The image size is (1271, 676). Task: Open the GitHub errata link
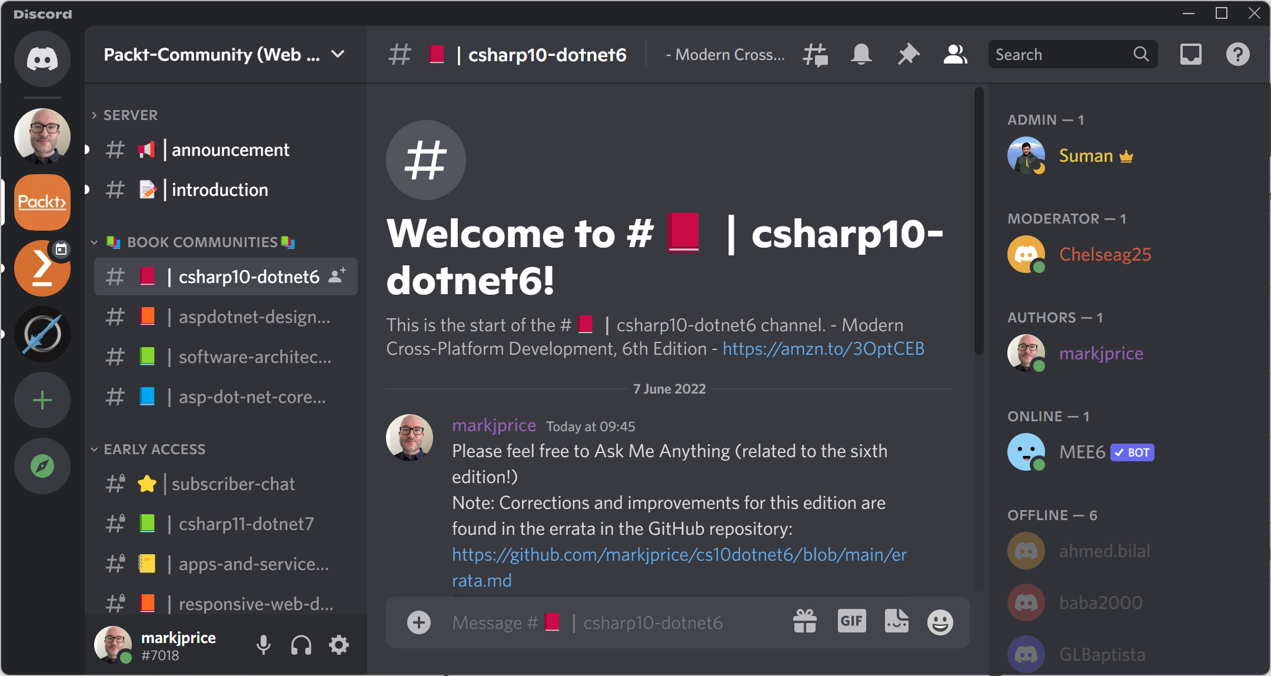pyautogui.click(x=679, y=555)
